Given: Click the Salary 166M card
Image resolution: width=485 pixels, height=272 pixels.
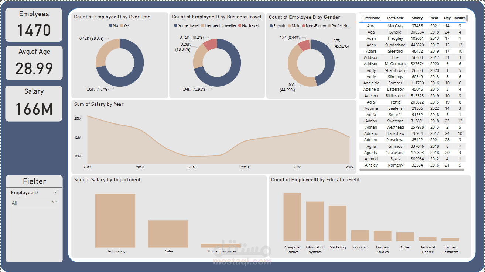Looking at the screenshot, I should [x=34, y=103].
